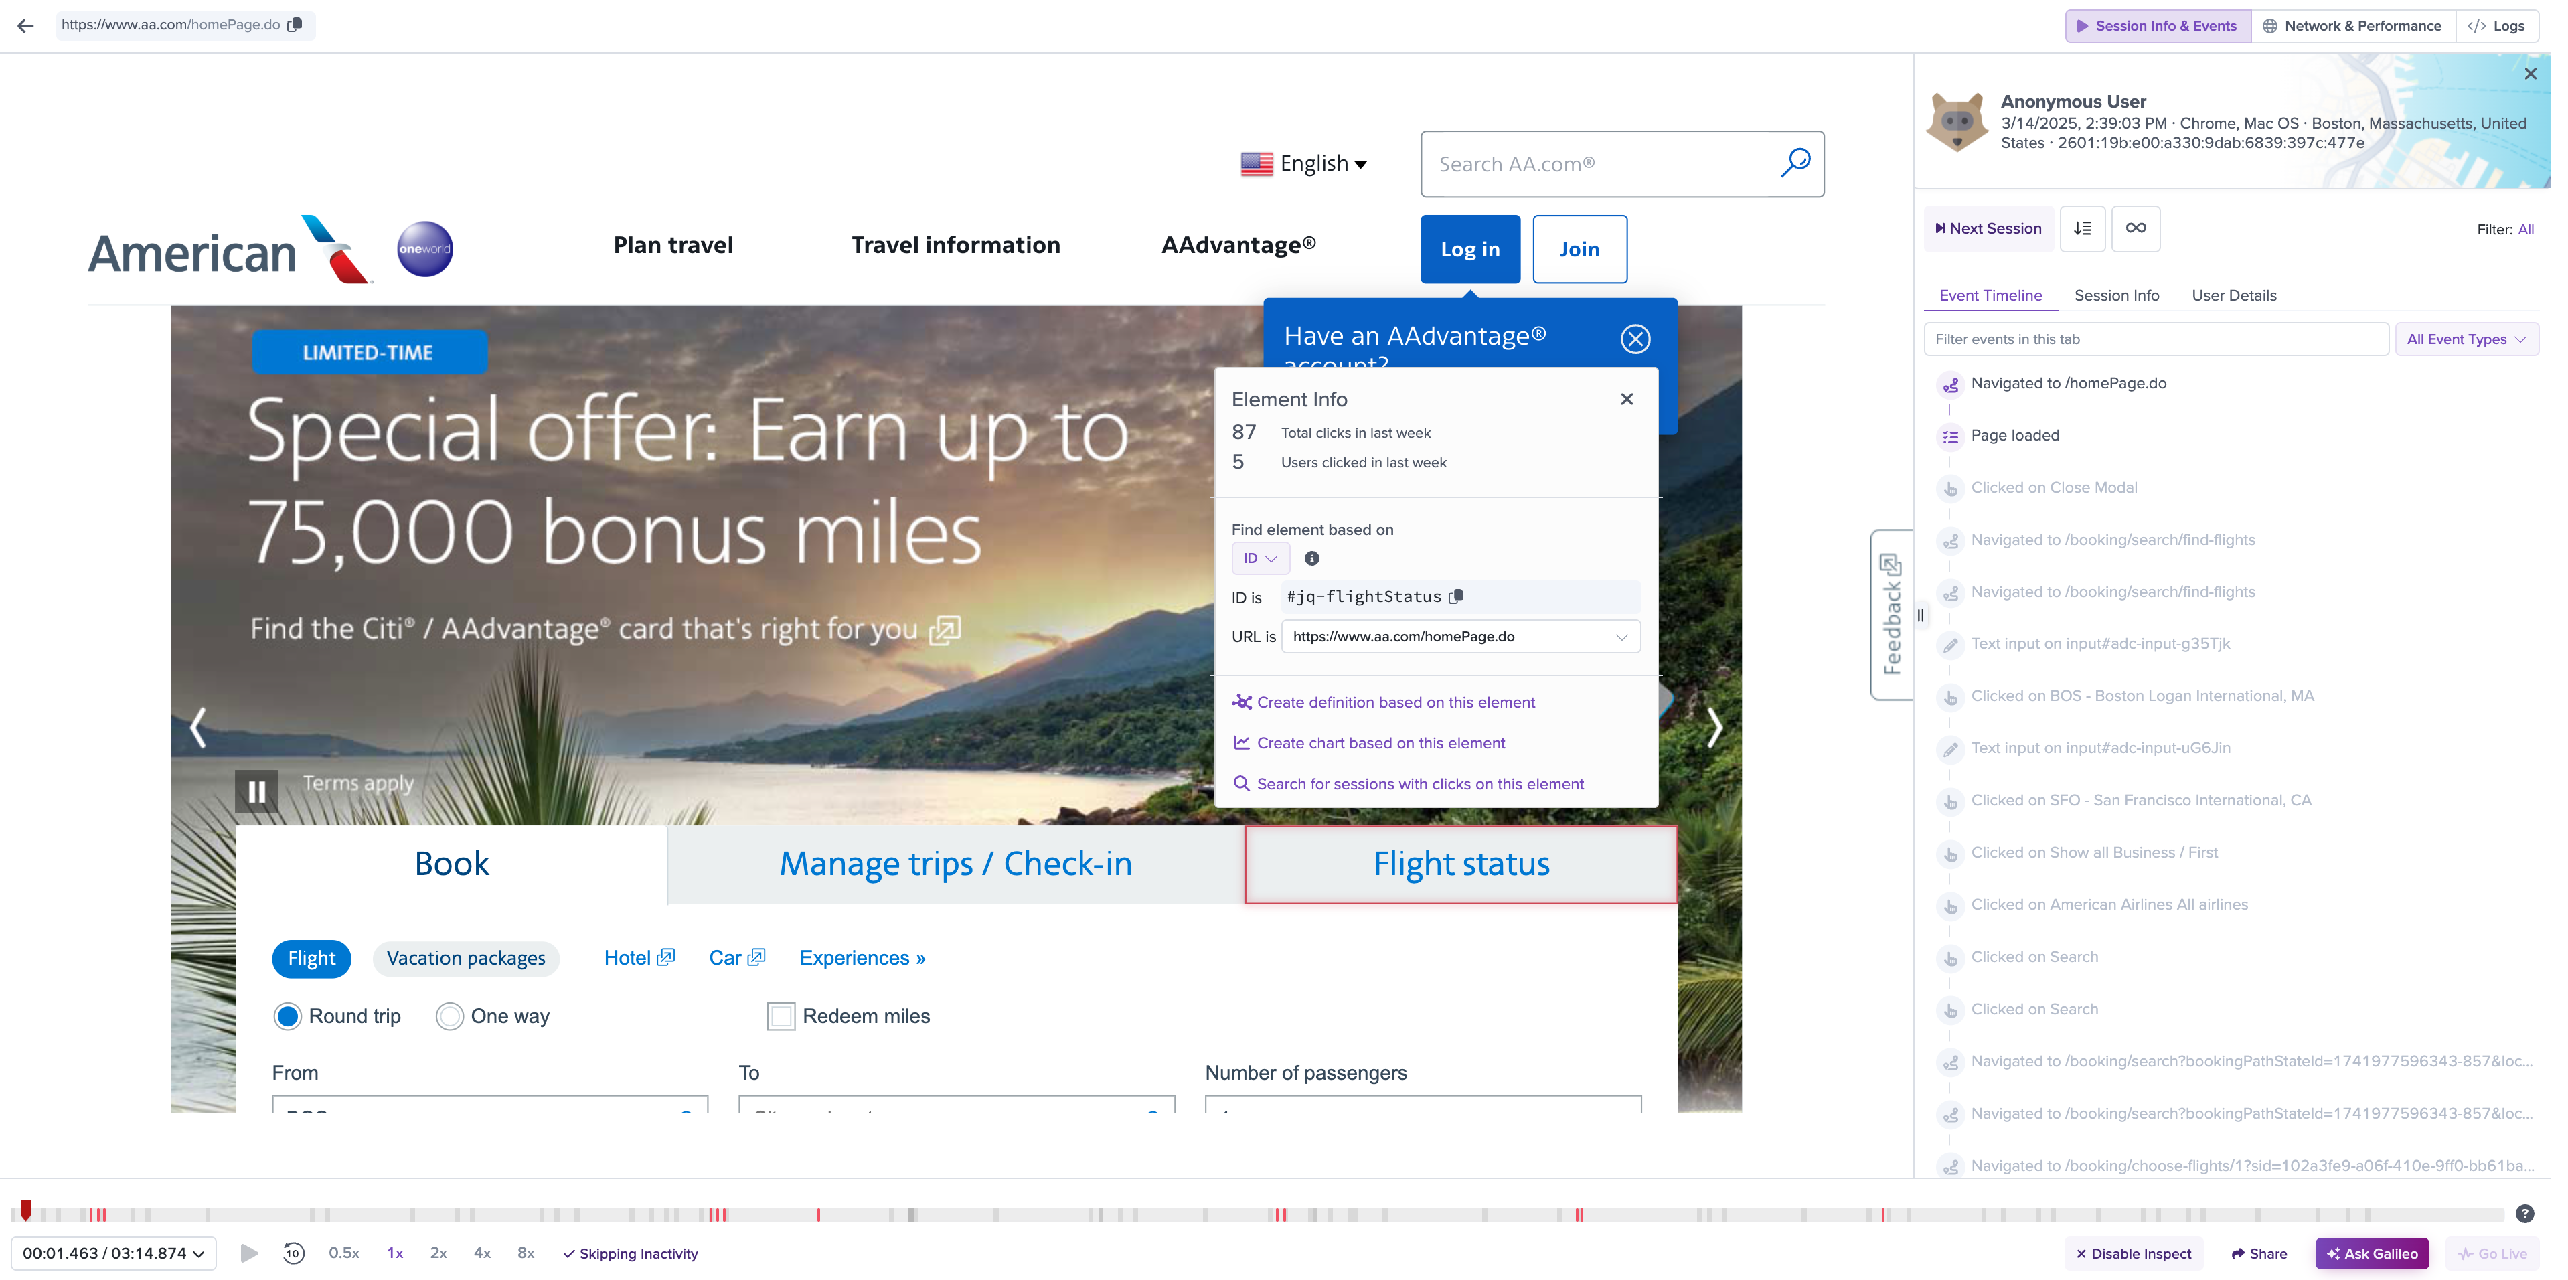Image resolution: width=2568 pixels, height=1280 pixels.
Task: Change the Filter: All setting
Action: click(x=2525, y=229)
